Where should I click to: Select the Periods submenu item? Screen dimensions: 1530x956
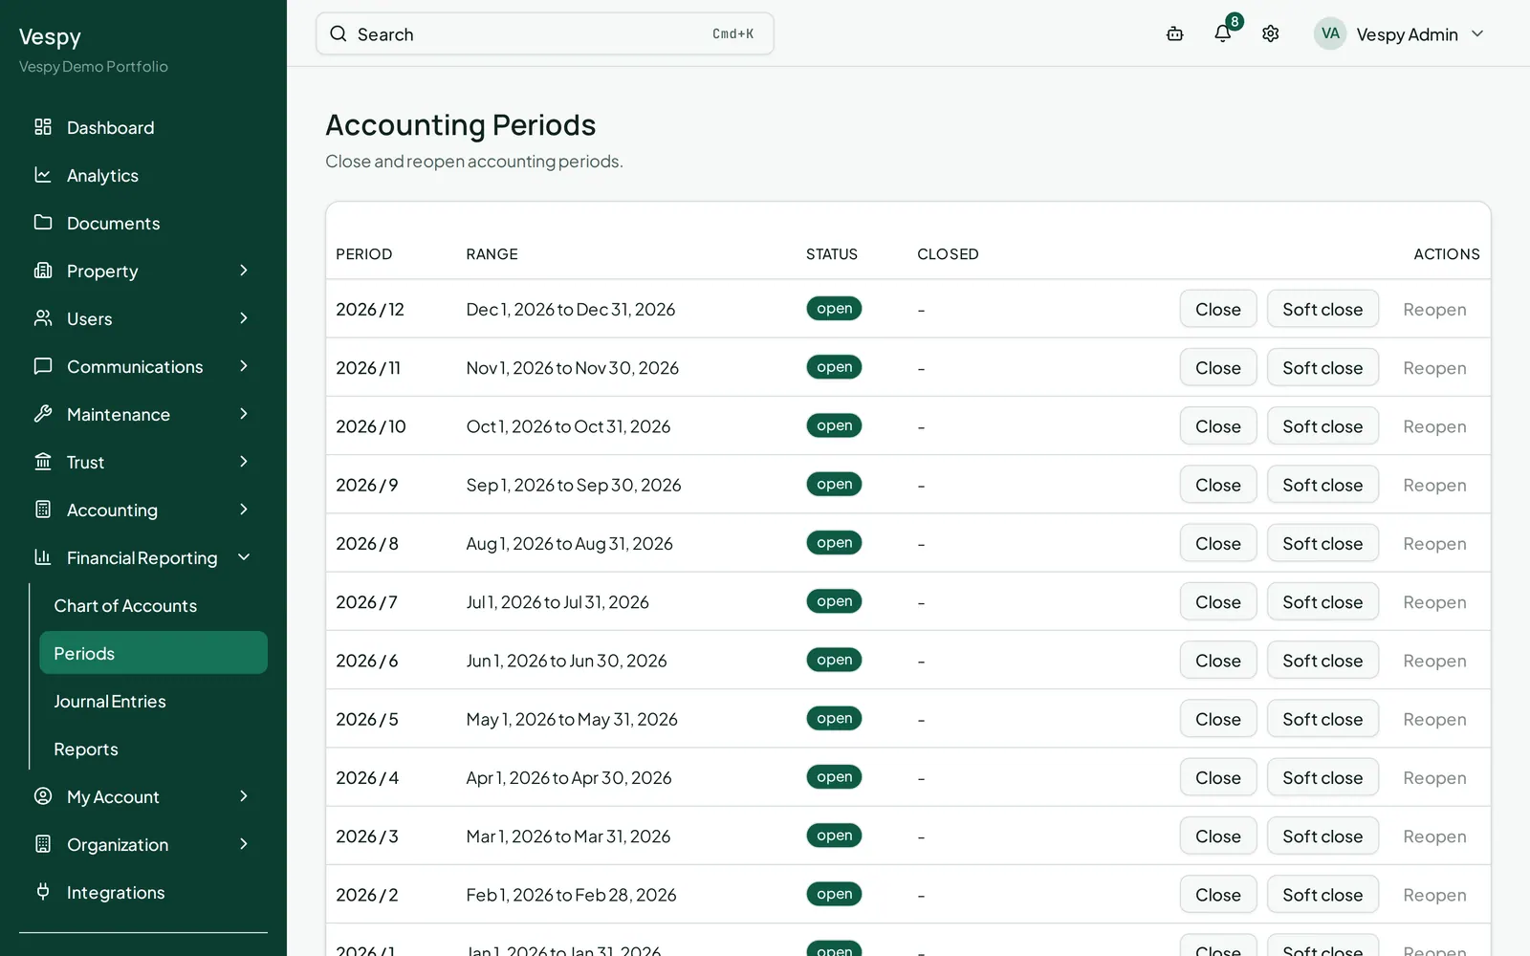153,653
